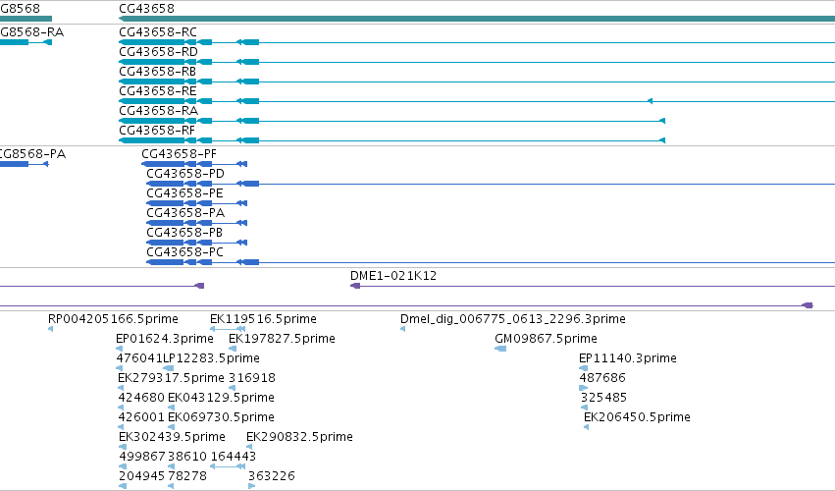Open the CG8568-RA transcript label
Image resolution: width=835 pixels, height=491 pixels.
tap(31, 32)
